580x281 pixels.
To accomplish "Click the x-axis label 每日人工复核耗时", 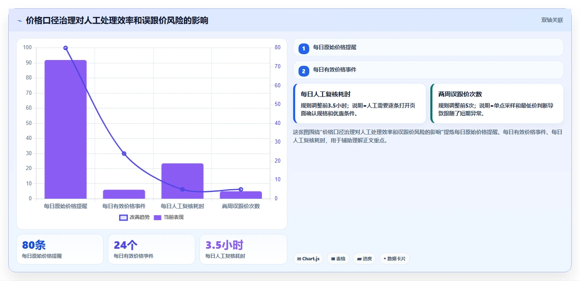I will (182, 206).
